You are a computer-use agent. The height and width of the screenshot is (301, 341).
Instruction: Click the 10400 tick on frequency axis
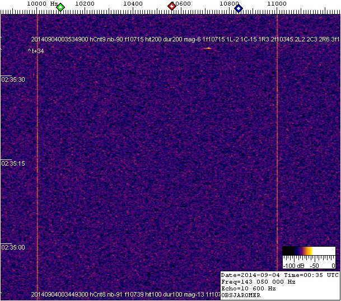coord(133,4)
